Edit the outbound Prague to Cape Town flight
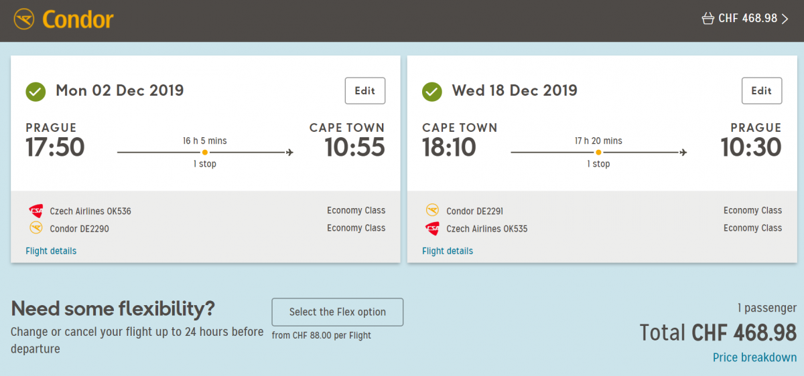This screenshot has width=804, height=376. click(x=364, y=91)
